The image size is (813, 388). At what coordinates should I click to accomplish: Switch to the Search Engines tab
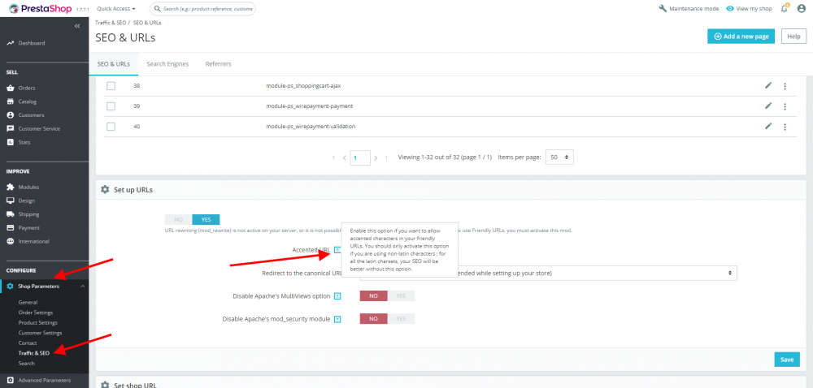tap(167, 64)
